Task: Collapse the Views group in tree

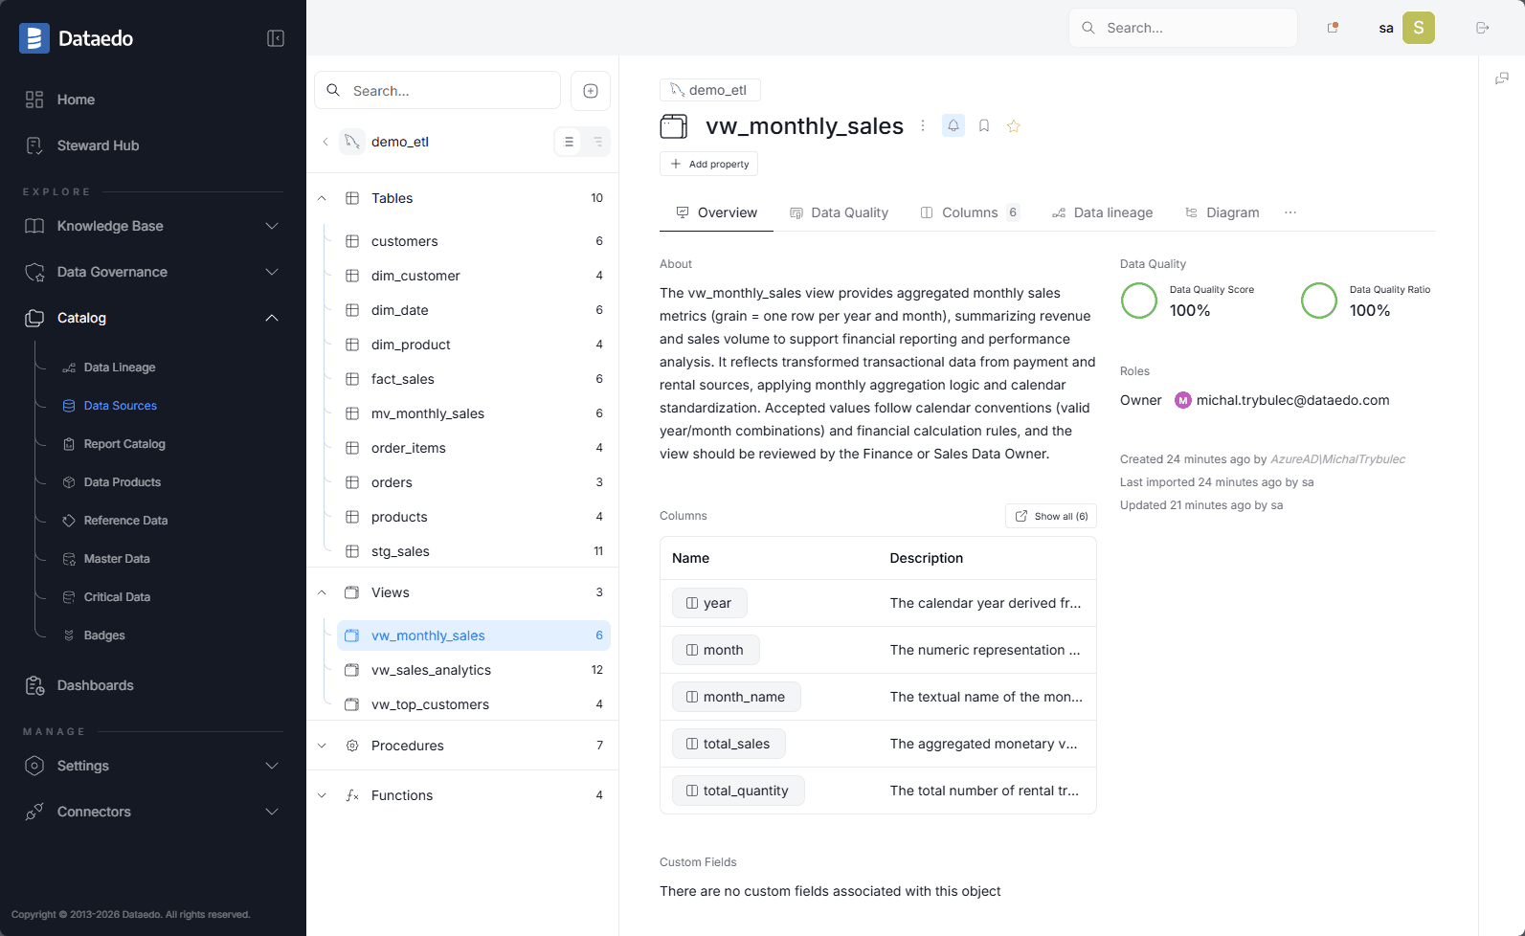Action: pyautogui.click(x=322, y=592)
